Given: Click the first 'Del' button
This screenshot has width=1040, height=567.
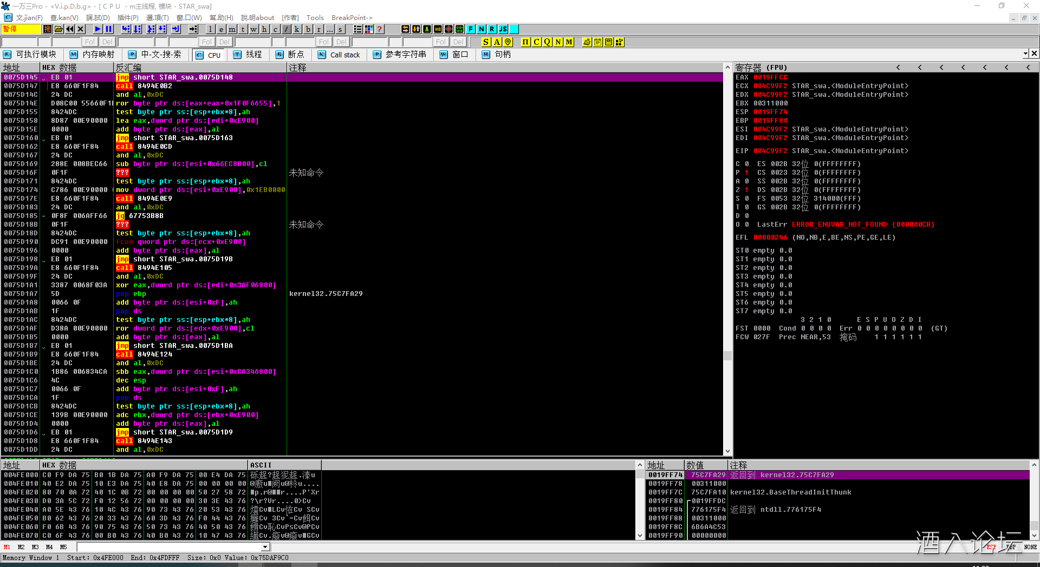Looking at the screenshot, I should point(107,42).
